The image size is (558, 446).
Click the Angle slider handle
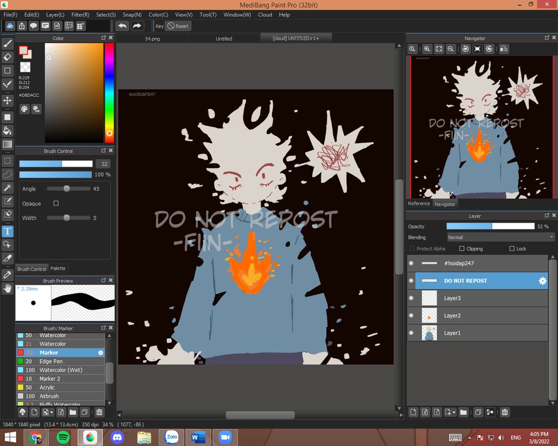pyautogui.click(x=66, y=188)
